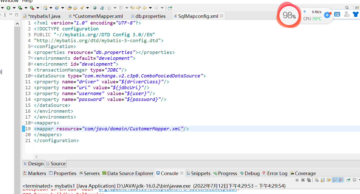This screenshot has height=194, width=360.
Task: Click the Next Annotation icon
Action: (109, 8)
